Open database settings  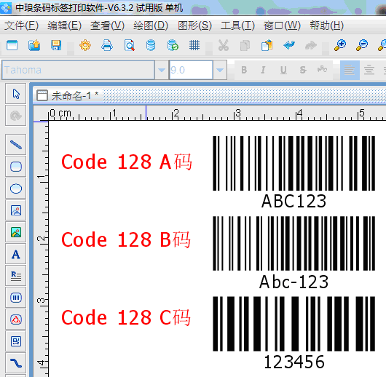pyautogui.click(x=151, y=45)
